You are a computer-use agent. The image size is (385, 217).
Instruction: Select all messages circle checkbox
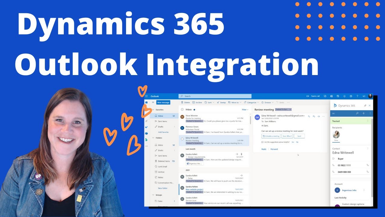[182, 110]
